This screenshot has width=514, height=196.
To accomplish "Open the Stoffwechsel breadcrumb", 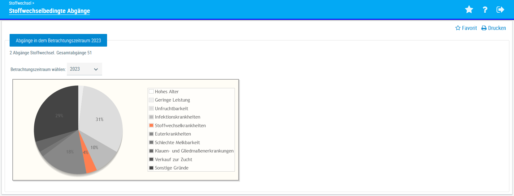I will (x=20, y=3).
